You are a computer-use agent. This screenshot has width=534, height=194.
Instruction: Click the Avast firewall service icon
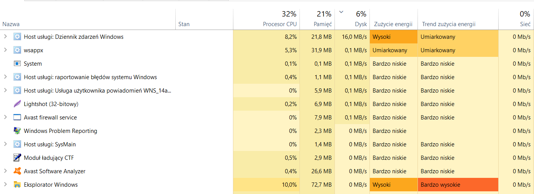(x=17, y=118)
